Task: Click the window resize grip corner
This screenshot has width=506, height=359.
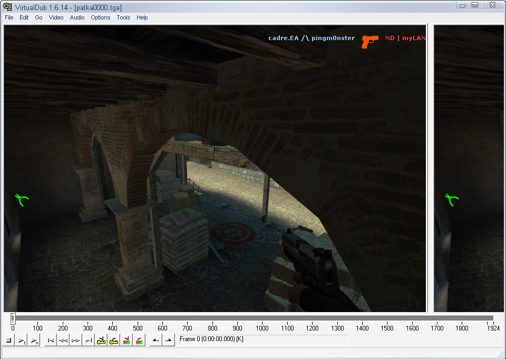Action: point(502,355)
